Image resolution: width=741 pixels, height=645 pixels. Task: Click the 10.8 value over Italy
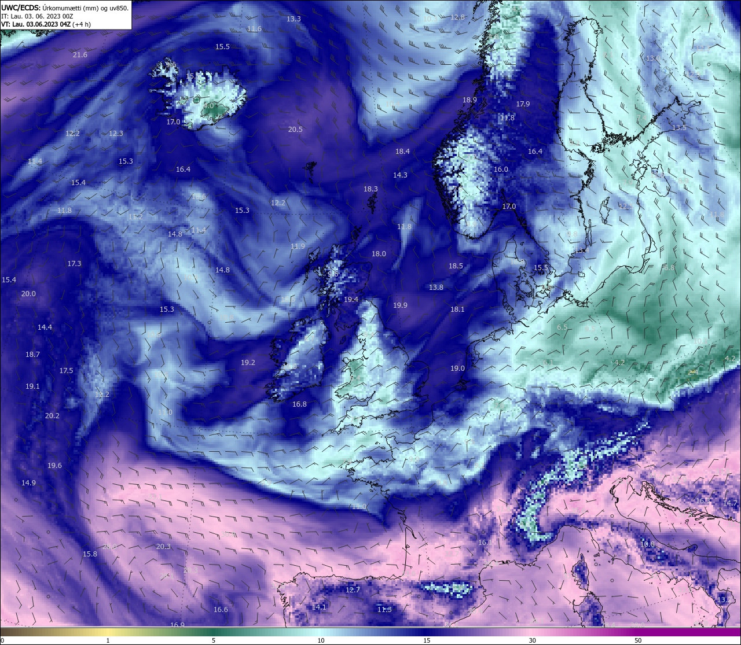[647, 544]
